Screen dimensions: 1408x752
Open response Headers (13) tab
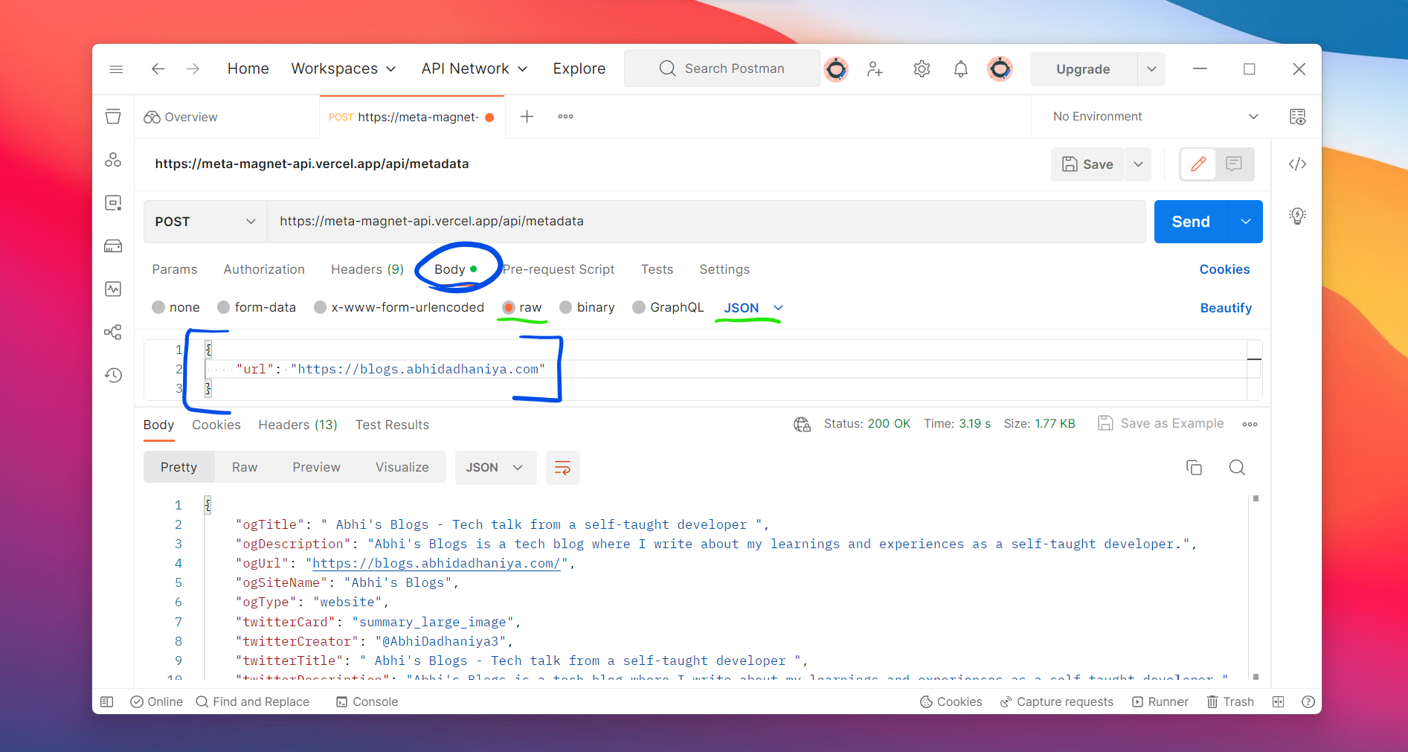(x=298, y=425)
